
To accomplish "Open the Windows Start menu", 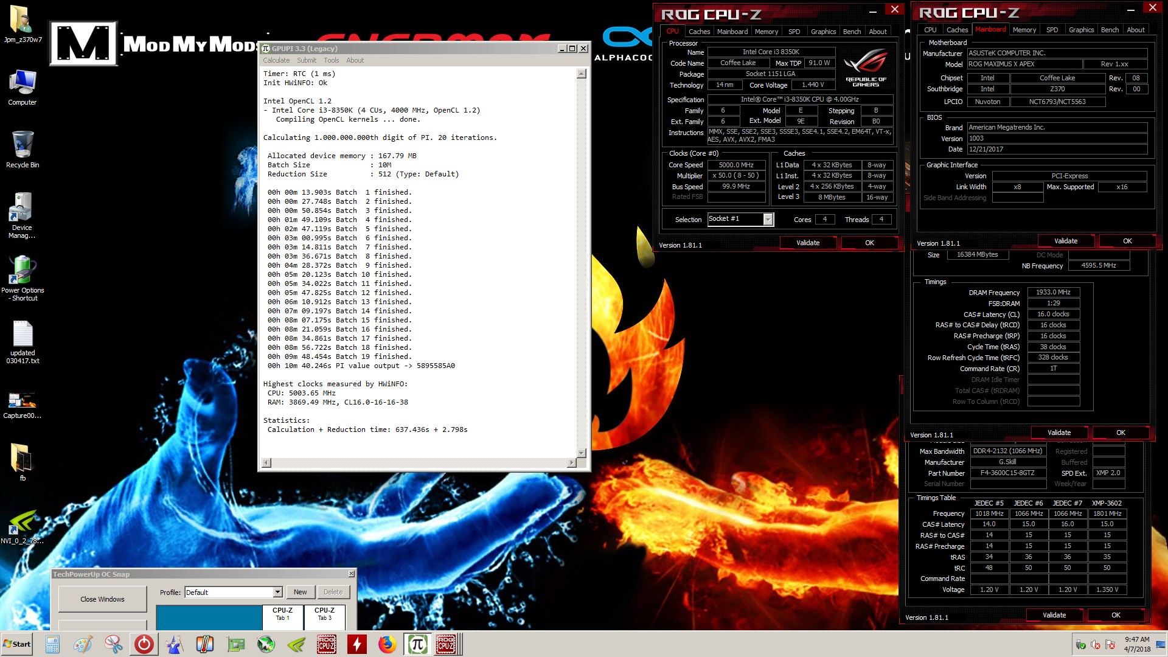I will (x=16, y=644).
